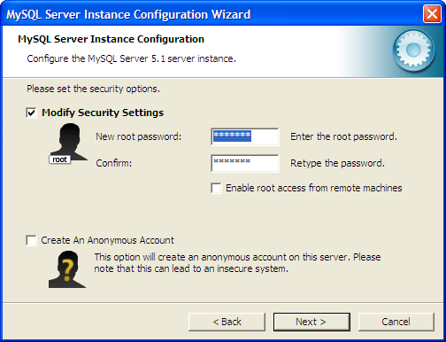Check Create An Anonymous Account box
The height and width of the screenshot is (342, 446).
pyautogui.click(x=31, y=240)
